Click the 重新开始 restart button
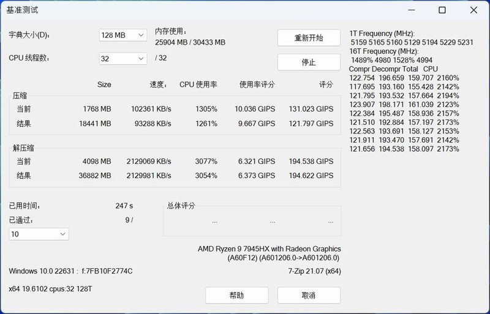The height and width of the screenshot is (314, 490). pyautogui.click(x=309, y=38)
